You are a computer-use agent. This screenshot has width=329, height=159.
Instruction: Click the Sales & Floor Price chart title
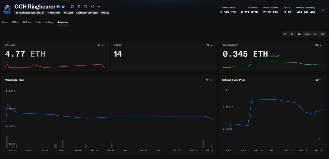pyautogui.click(x=234, y=80)
